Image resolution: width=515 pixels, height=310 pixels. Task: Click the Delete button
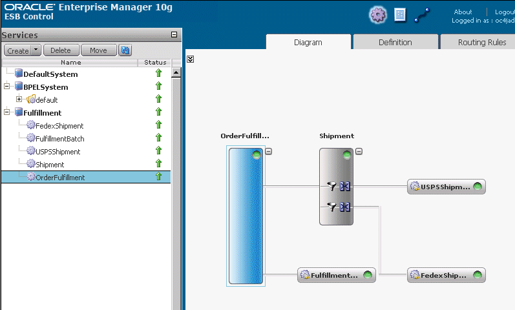point(61,50)
